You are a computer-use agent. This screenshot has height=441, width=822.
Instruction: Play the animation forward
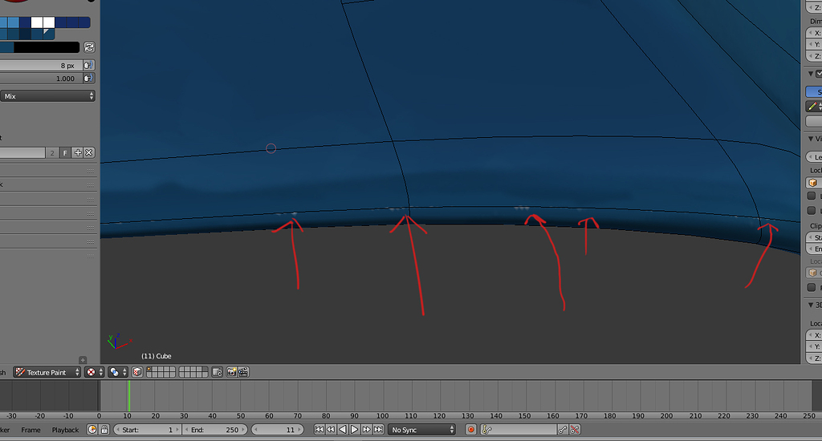click(x=354, y=430)
